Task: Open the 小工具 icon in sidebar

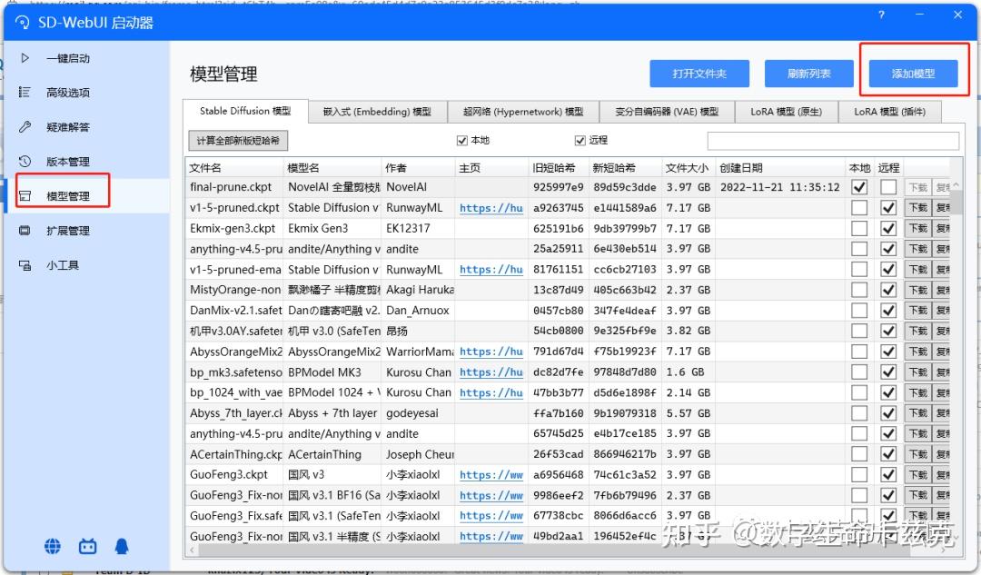Action: [25, 265]
